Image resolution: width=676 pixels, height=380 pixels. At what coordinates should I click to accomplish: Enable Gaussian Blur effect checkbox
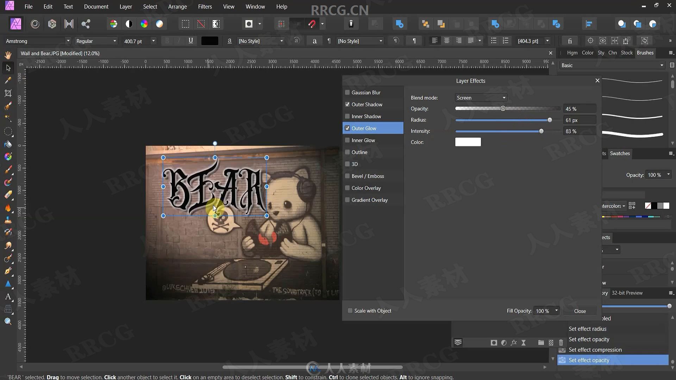click(x=348, y=93)
